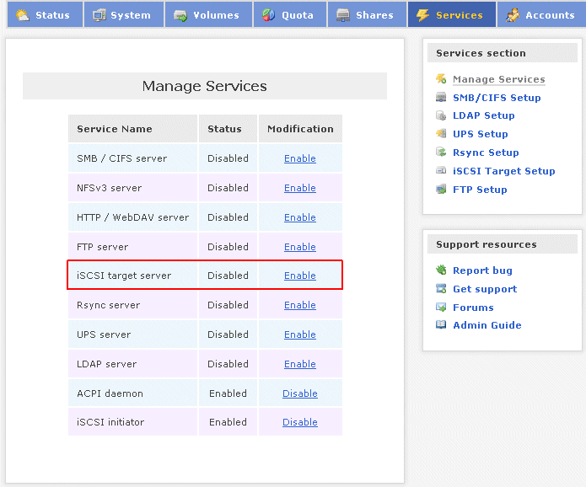Image resolution: width=586 pixels, height=487 pixels.
Task: Click the FTP Setup sidebar icon
Action: [441, 190]
